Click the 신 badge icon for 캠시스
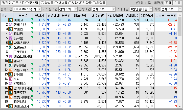The width and height of the screenshot is (183, 110). [x=11, y=61]
